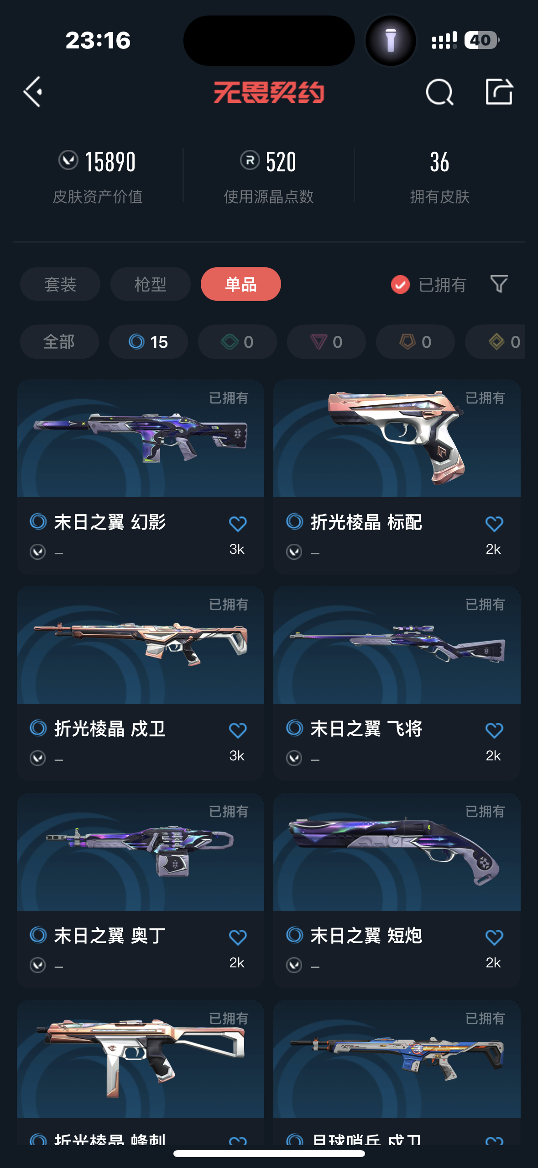Select the 全部 filter button
The image size is (538, 1168).
click(x=59, y=342)
